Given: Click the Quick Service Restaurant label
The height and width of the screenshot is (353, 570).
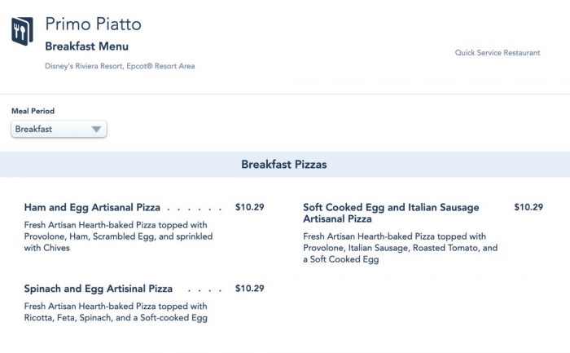Looking at the screenshot, I should tap(497, 53).
